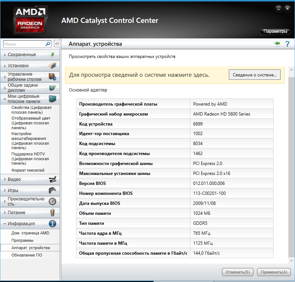Open Настройки масштабирования page

(x=30, y=141)
